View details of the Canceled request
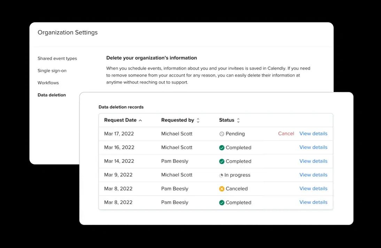Image resolution: width=381 pixels, height=248 pixels. pos(313,188)
